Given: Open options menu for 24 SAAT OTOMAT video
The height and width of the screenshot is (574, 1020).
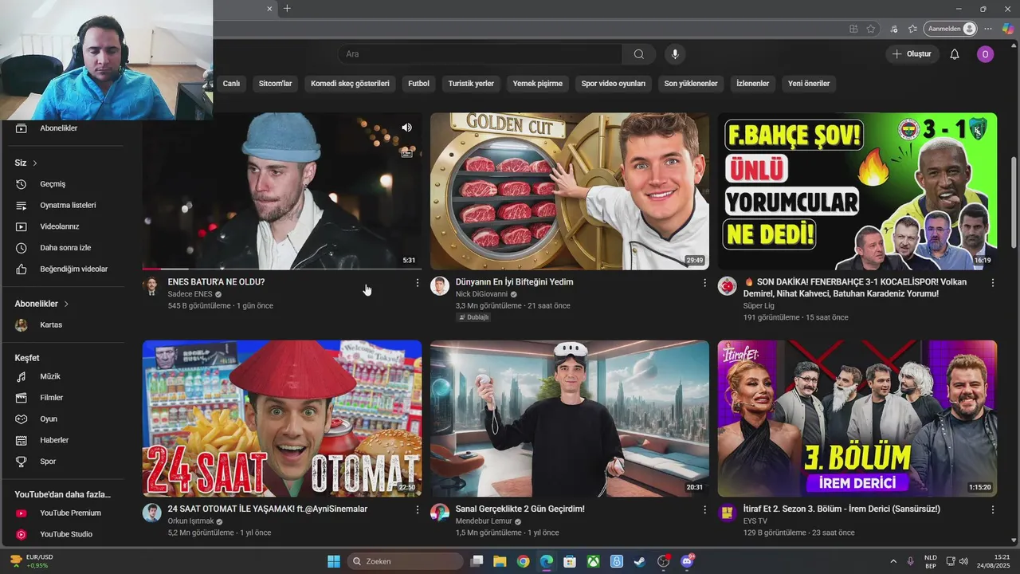Looking at the screenshot, I should coord(417,509).
